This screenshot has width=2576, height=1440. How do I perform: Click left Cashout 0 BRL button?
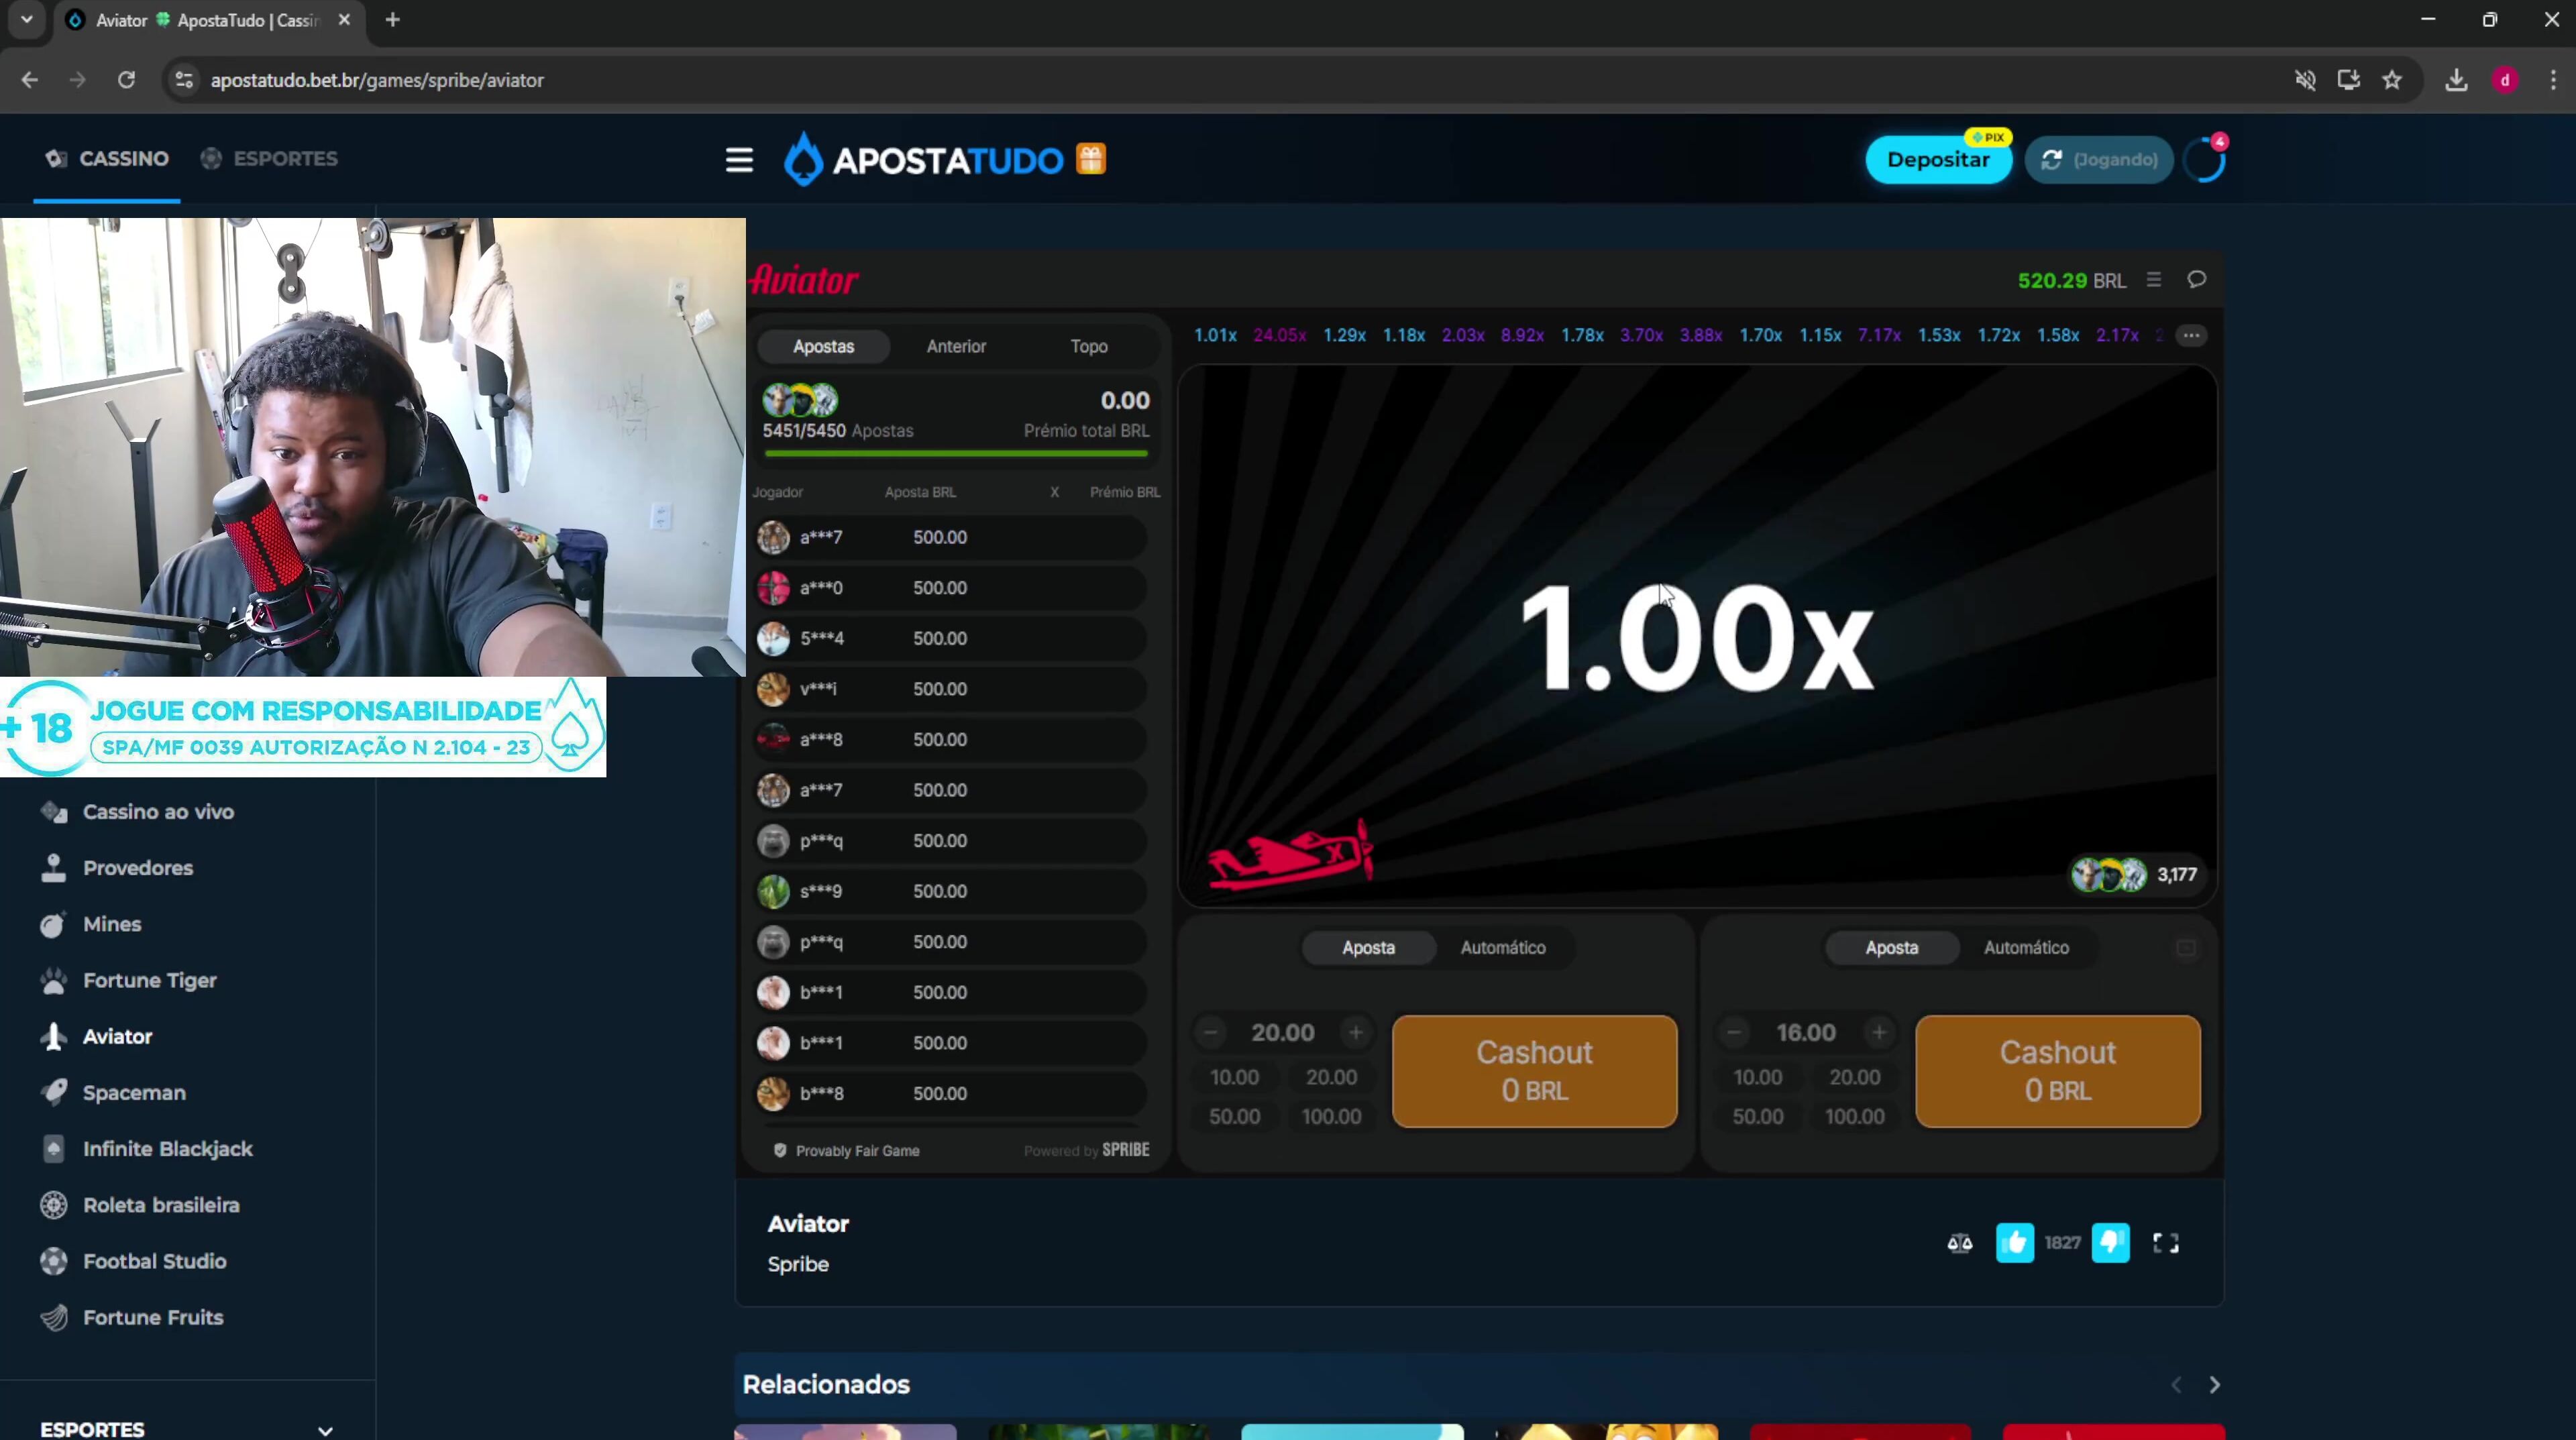(x=1534, y=1071)
